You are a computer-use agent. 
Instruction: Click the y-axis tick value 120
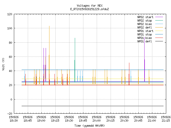pos(10,14)
